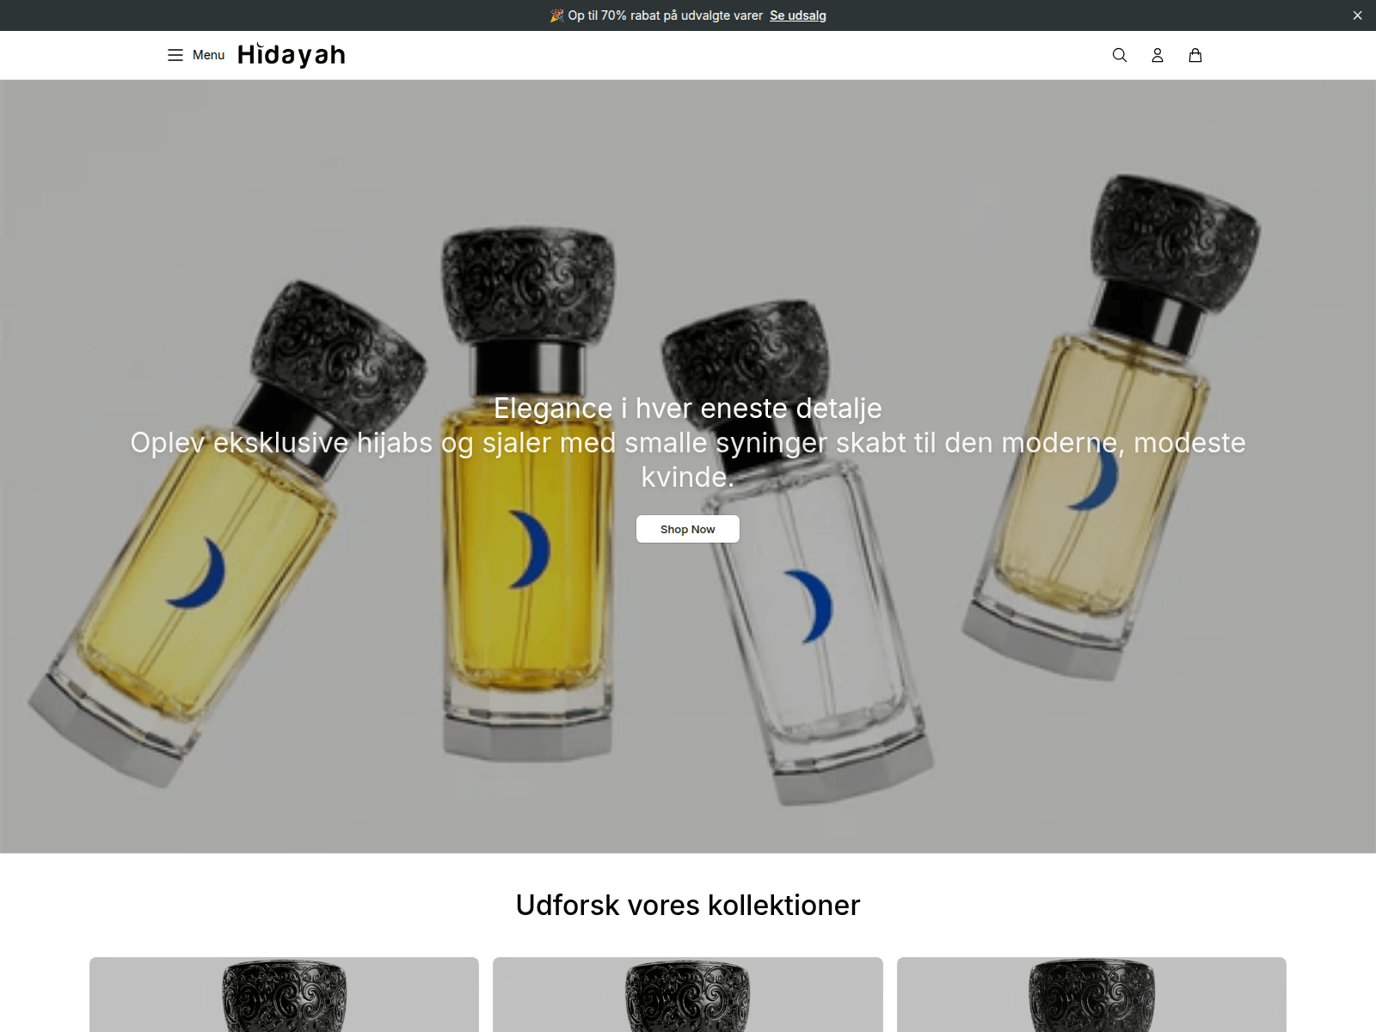Click the Hidayah logo

pyautogui.click(x=292, y=55)
